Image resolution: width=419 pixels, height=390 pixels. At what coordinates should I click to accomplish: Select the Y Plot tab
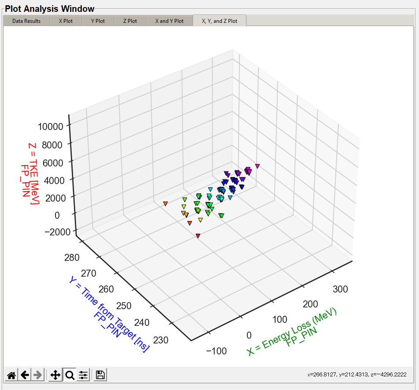tap(98, 21)
